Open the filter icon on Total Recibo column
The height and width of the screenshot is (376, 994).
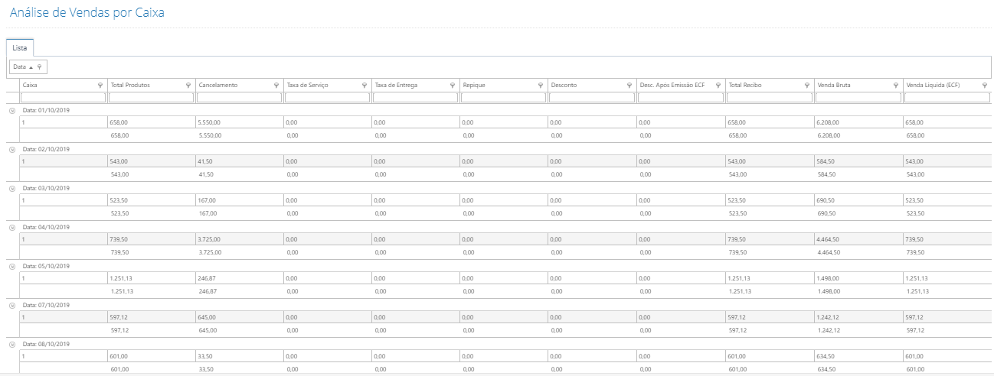(807, 86)
